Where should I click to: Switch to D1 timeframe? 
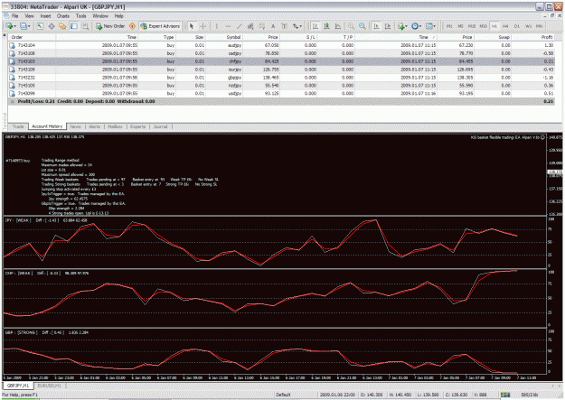(517, 26)
